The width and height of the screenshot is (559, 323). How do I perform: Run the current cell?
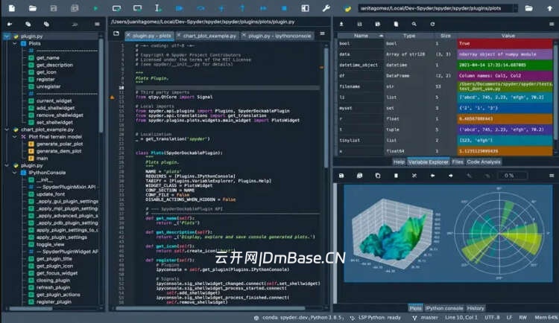[116, 8]
